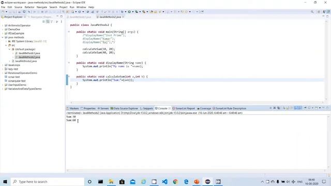The width and height of the screenshot is (331, 186).
Task: Open the Open Console dropdown arrow
Action: (x=320, y=108)
